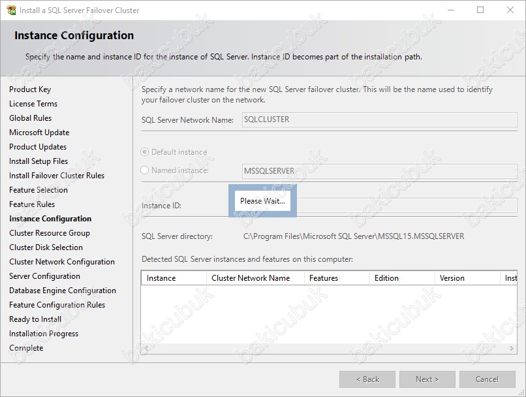Click the Cancel button
This screenshot has height=397, width=526.
tap(487, 379)
